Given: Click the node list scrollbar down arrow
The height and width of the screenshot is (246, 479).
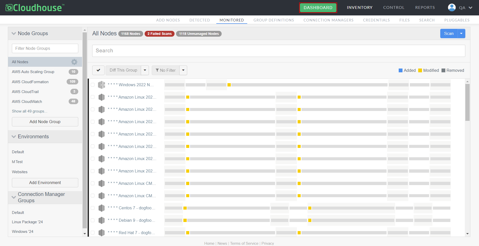Looking at the screenshot, I should pos(468,234).
